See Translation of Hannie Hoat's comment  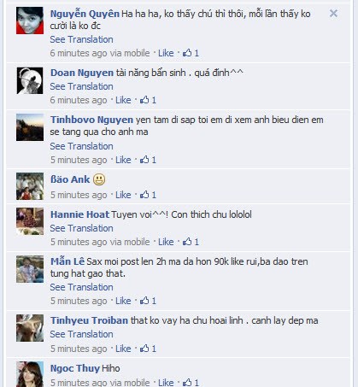click(81, 228)
